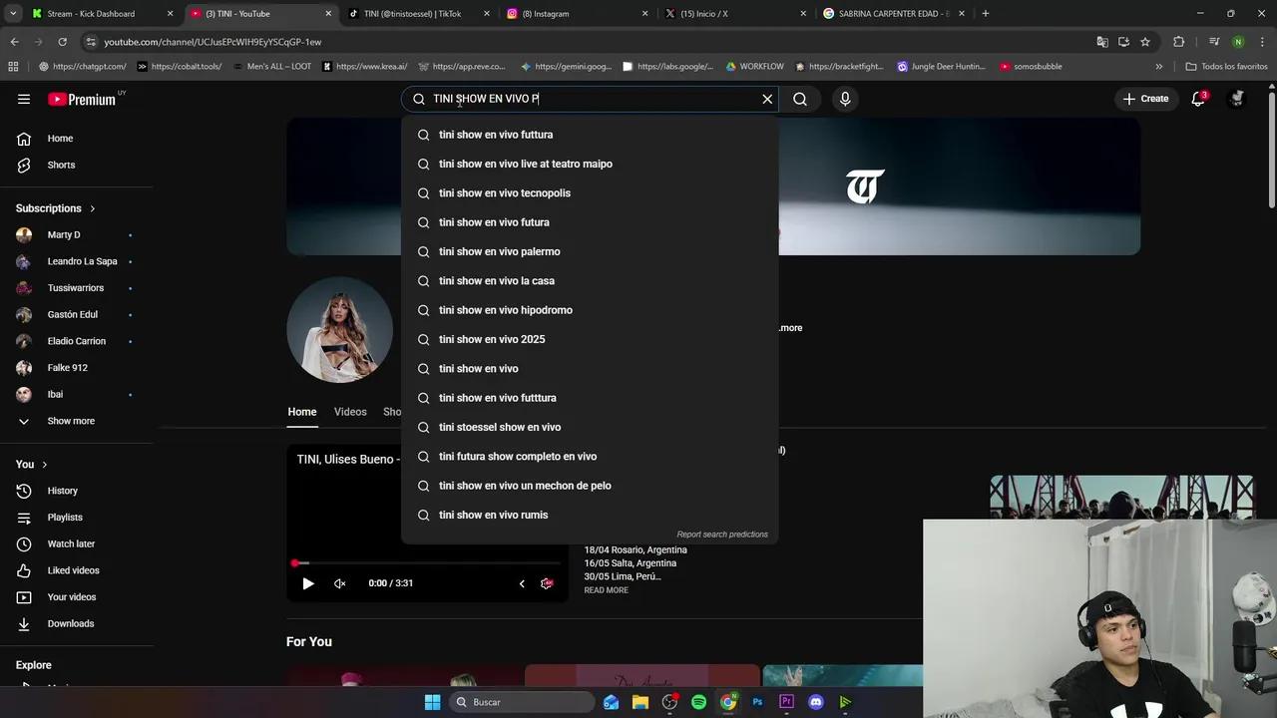Switch to the channel Home tab
The image size is (1277, 718).
pyautogui.click(x=302, y=412)
